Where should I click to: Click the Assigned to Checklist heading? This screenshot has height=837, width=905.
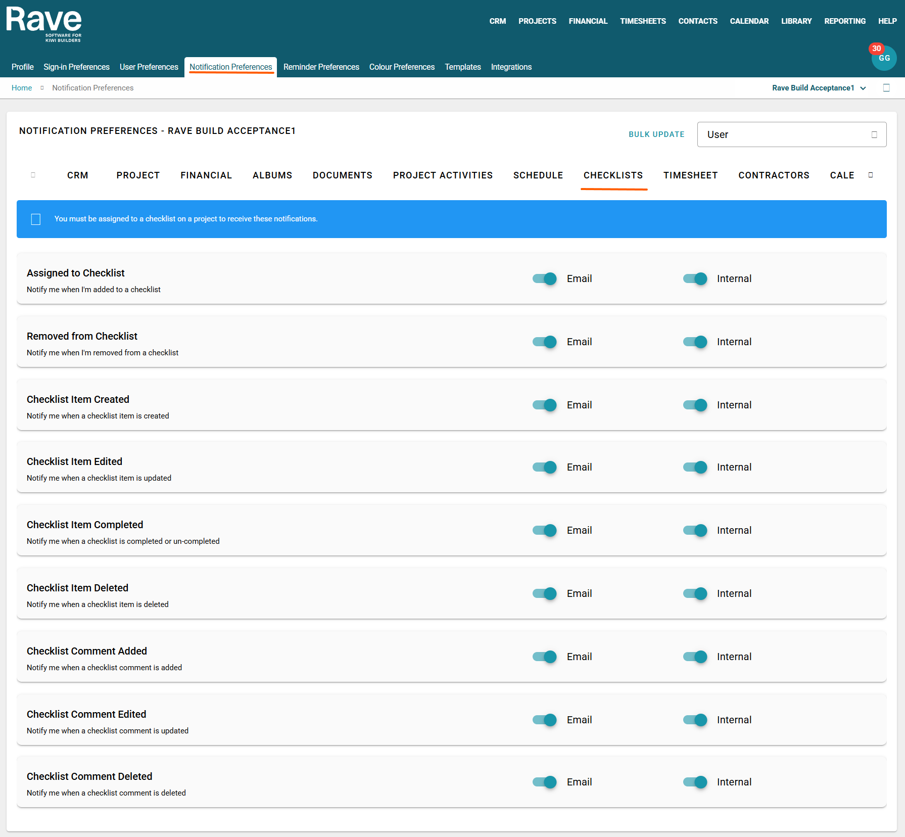76,273
